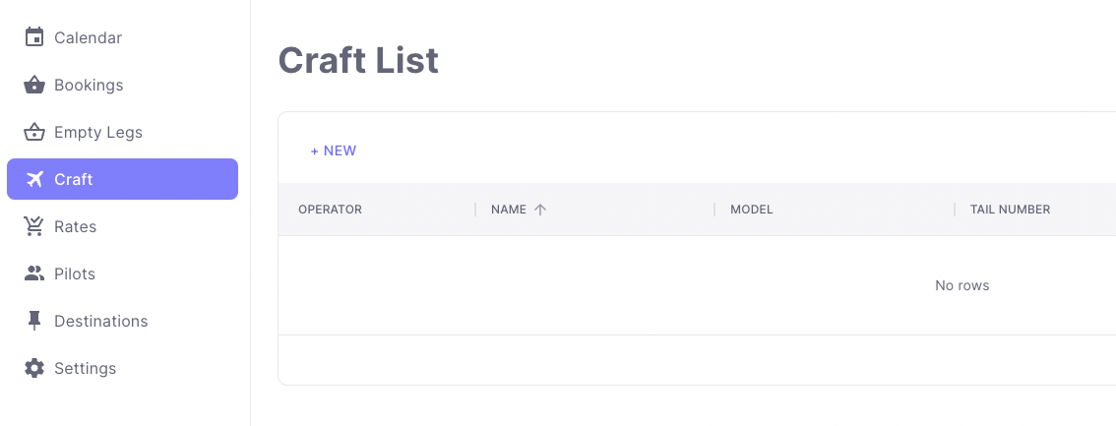Click the Tail Number column header
The height and width of the screenshot is (426, 1116).
[1010, 210]
